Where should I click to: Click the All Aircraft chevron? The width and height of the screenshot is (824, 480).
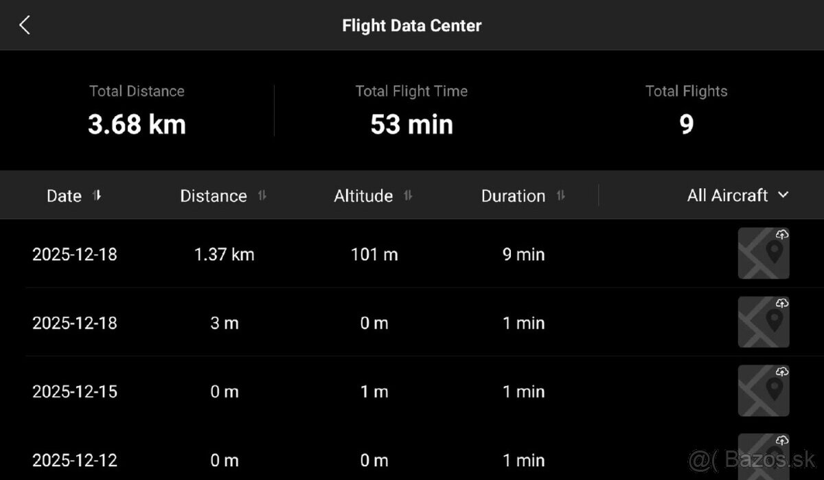click(x=783, y=195)
